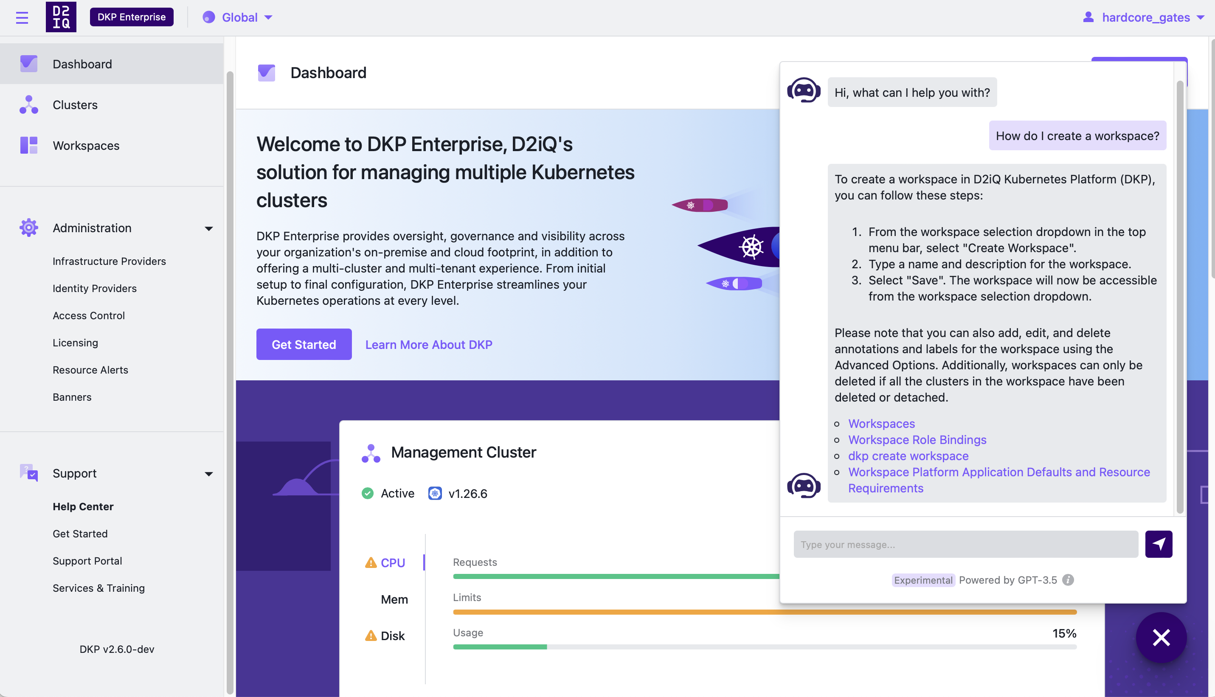Image resolution: width=1215 pixels, height=697 pixels.
Task: Click the send message arrow button
Action: pos(1159,544)
